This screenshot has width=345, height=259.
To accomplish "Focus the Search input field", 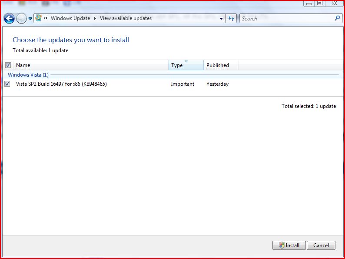I will point(287,19).
